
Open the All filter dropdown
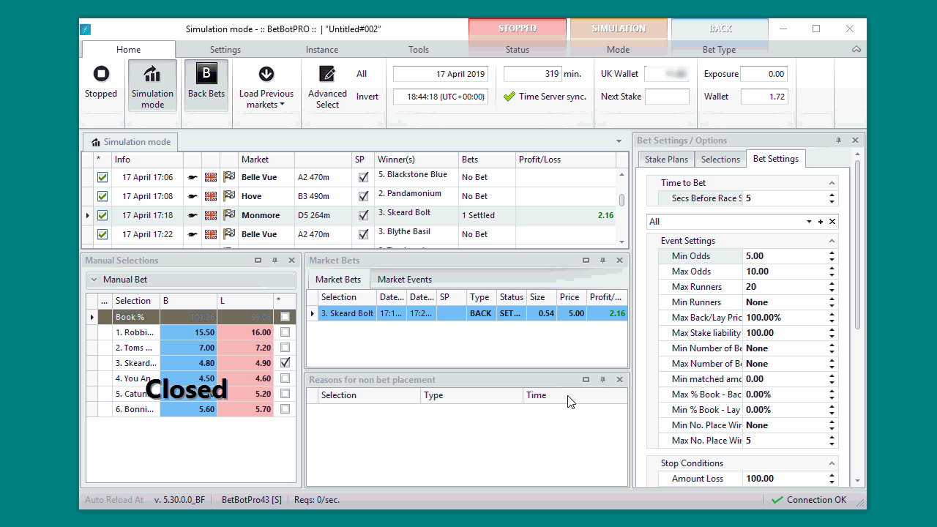[x=809, y=222]
